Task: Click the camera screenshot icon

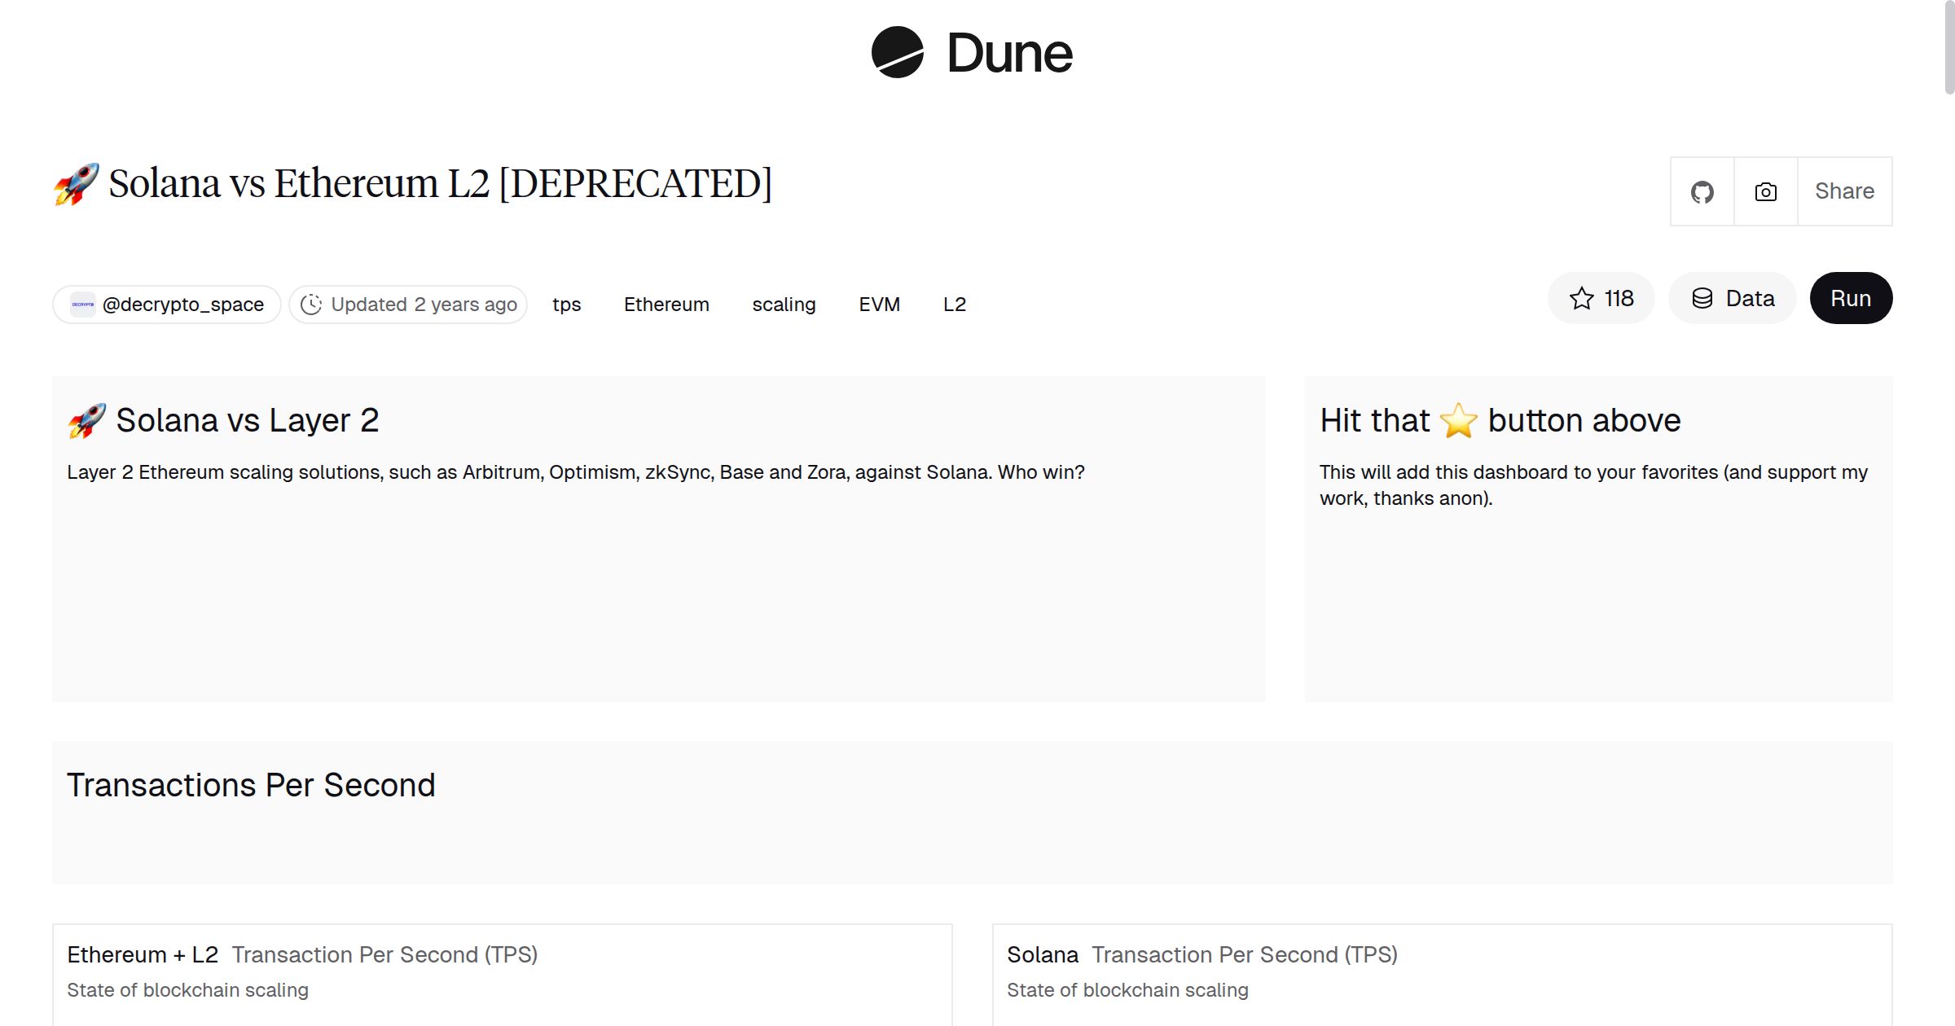Action: [1764, 191]
